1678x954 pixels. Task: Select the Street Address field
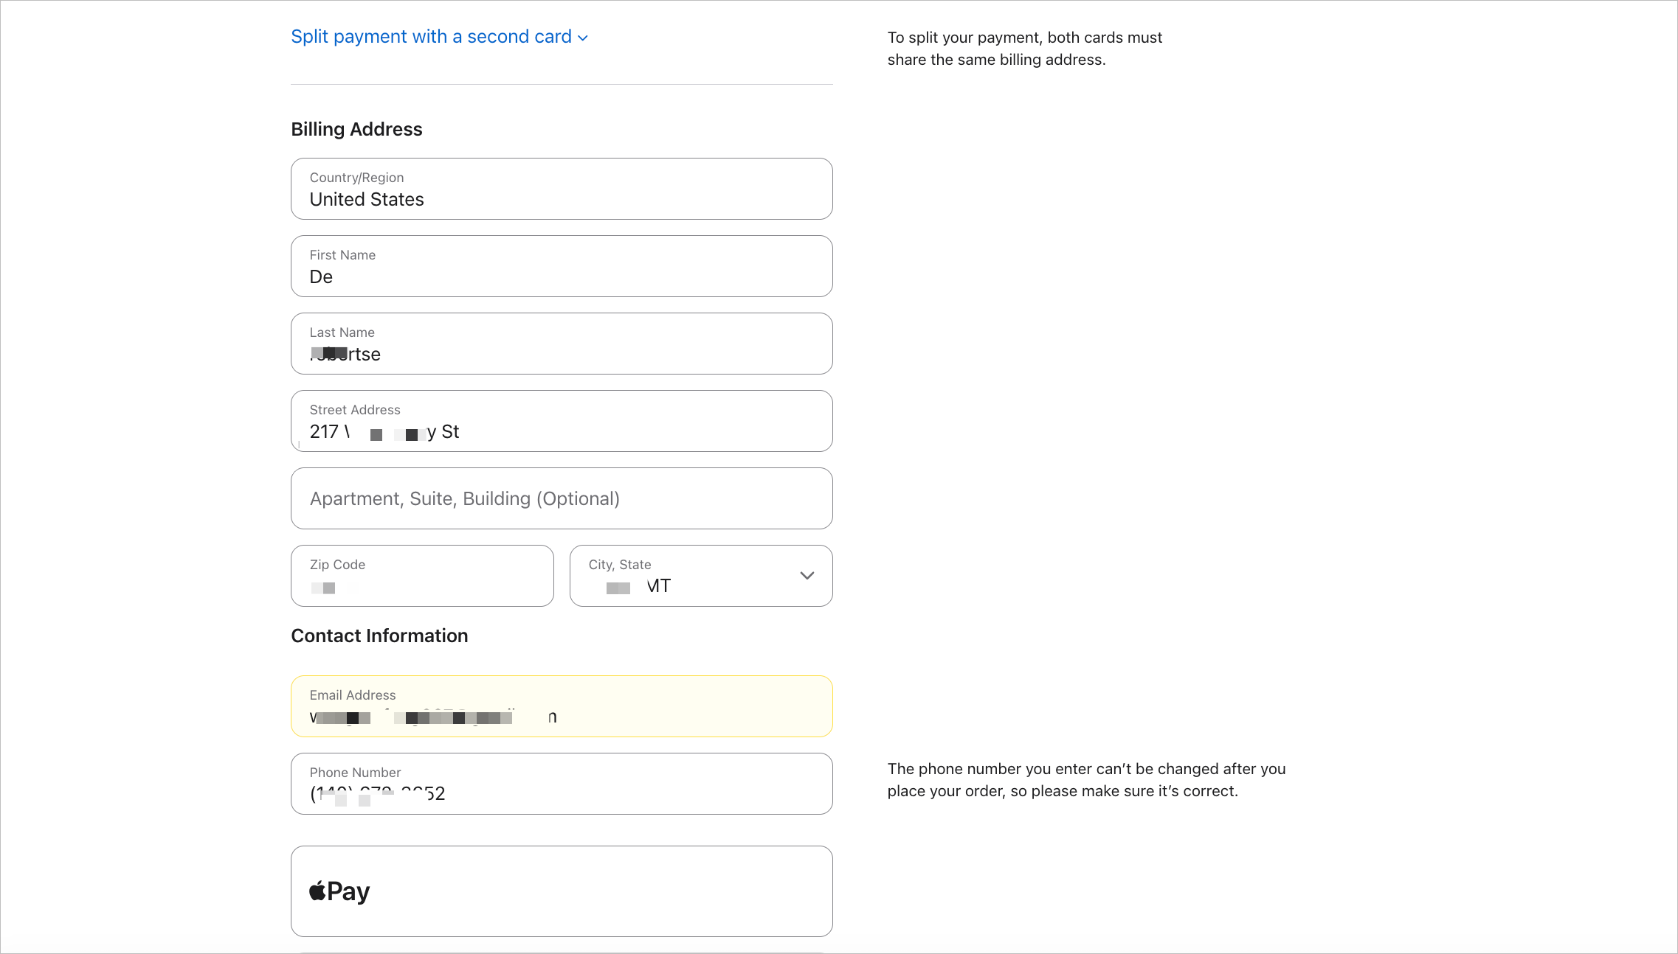click(562, 421)
